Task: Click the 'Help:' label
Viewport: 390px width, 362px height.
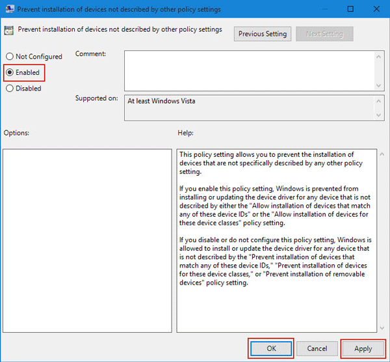Action: coord(185,133)
